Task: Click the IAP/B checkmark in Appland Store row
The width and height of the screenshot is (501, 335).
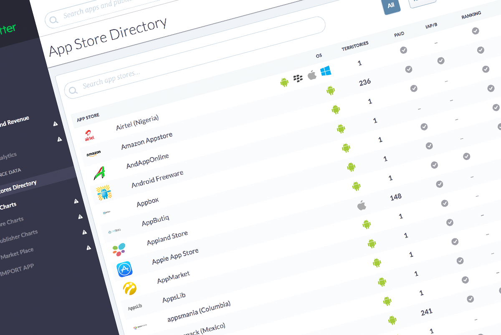Action: pyautogui.click(x=466, y=157)
